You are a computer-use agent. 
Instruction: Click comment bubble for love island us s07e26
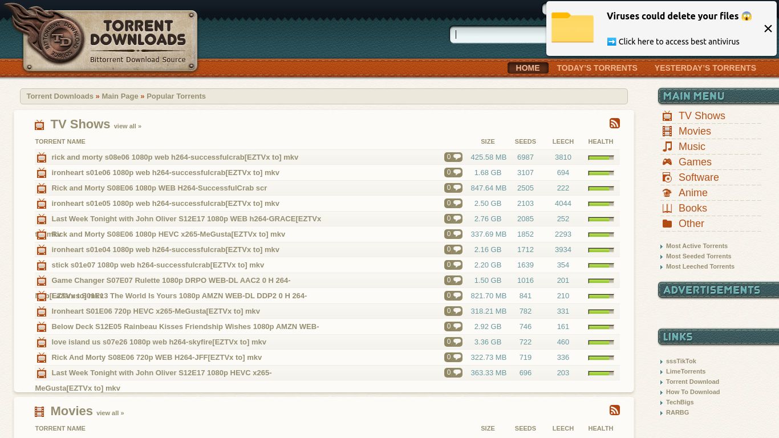click(x=453, y=342)
